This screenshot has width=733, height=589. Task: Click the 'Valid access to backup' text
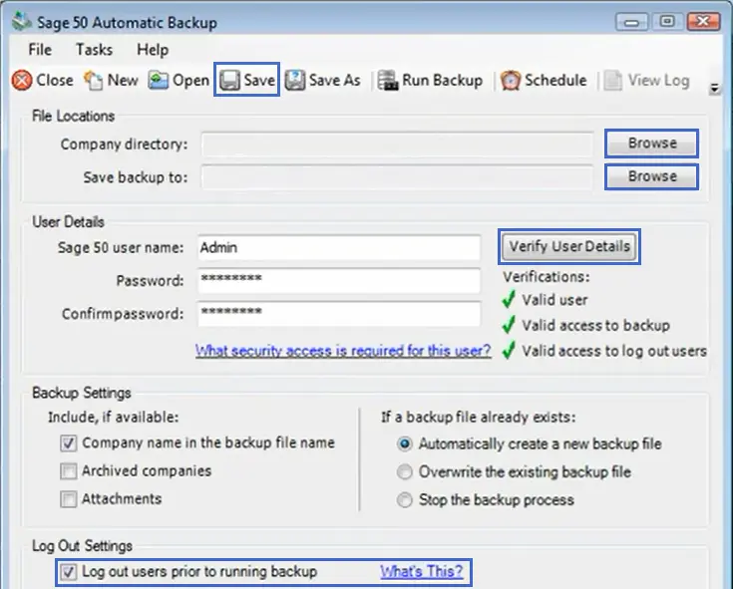click(x=595, y=325)
